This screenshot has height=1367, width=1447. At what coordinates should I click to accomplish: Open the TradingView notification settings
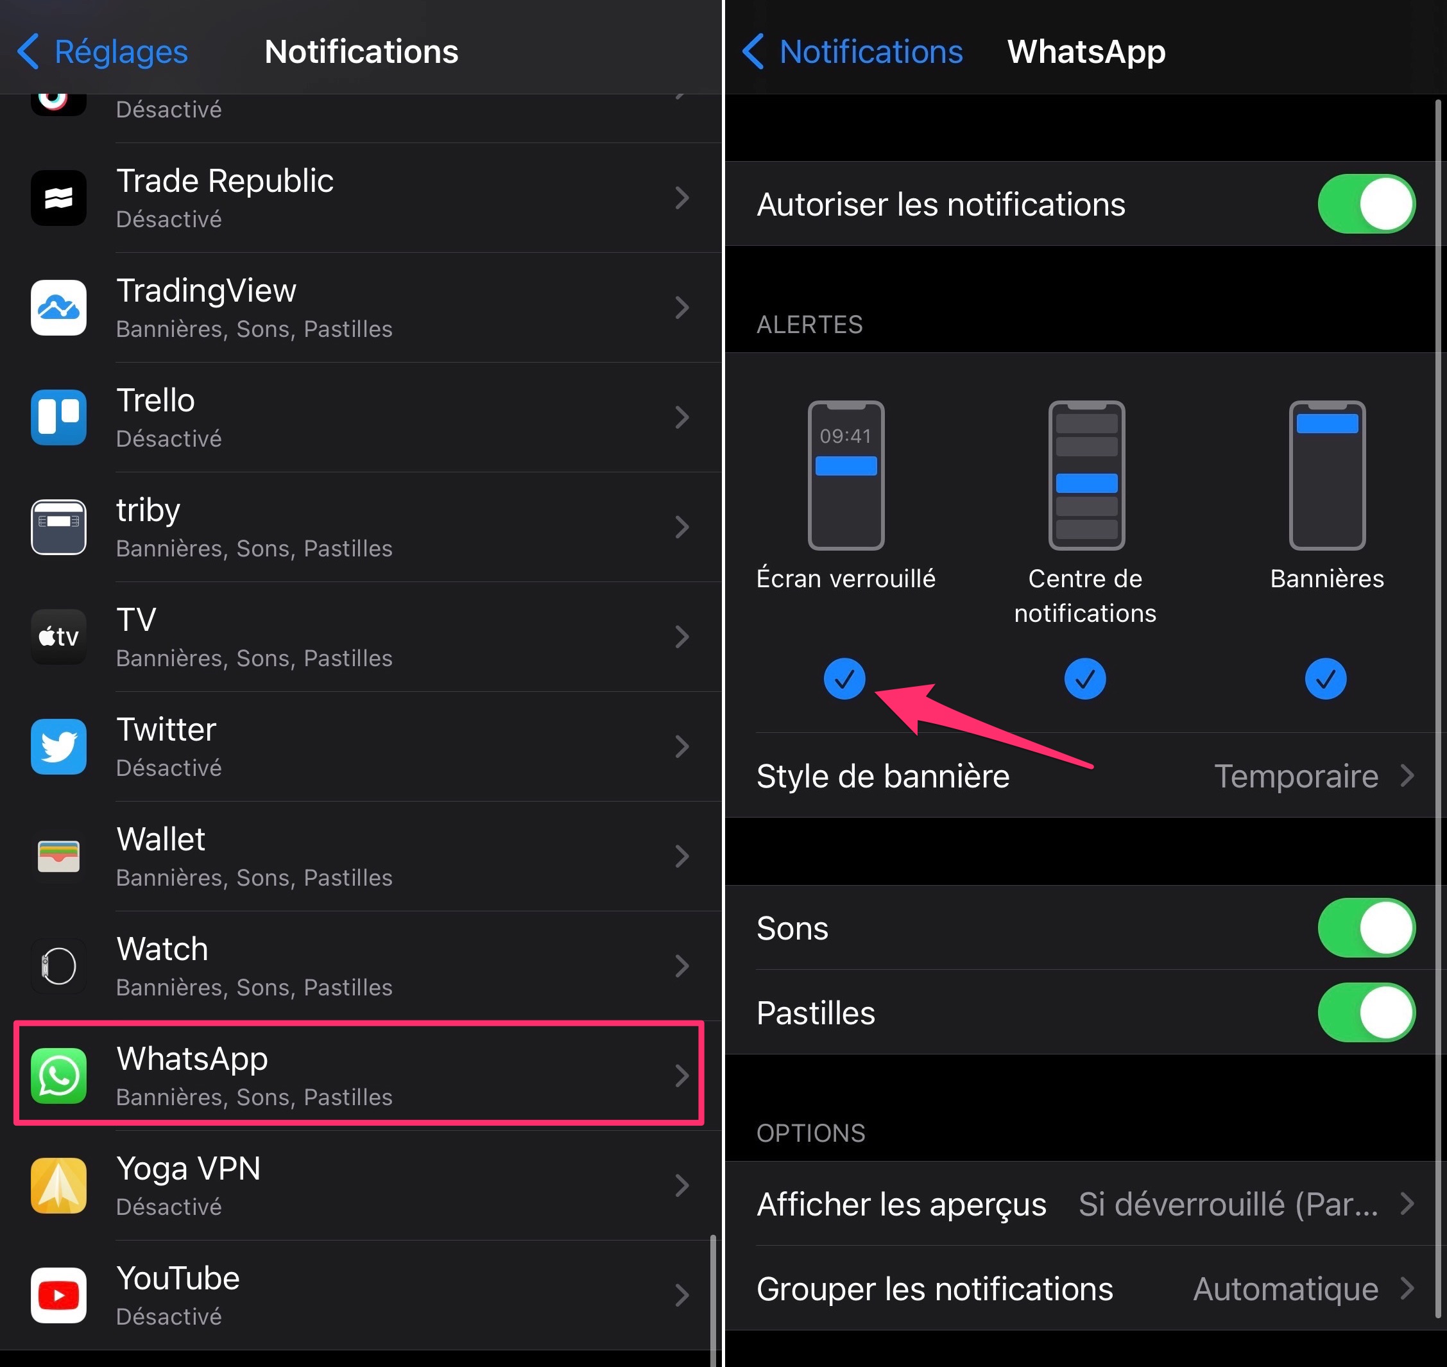(x=361, y=307)
